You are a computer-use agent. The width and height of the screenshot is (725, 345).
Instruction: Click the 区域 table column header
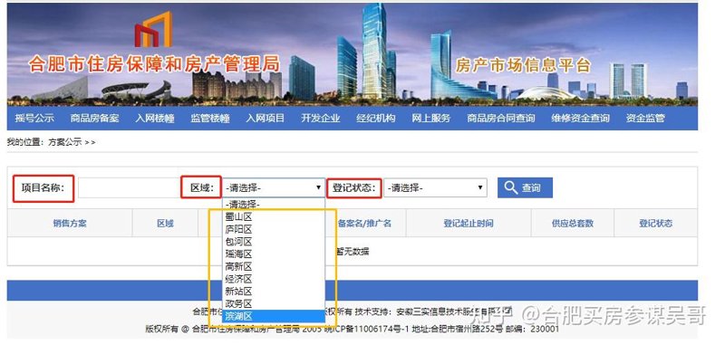pos(165,224)
